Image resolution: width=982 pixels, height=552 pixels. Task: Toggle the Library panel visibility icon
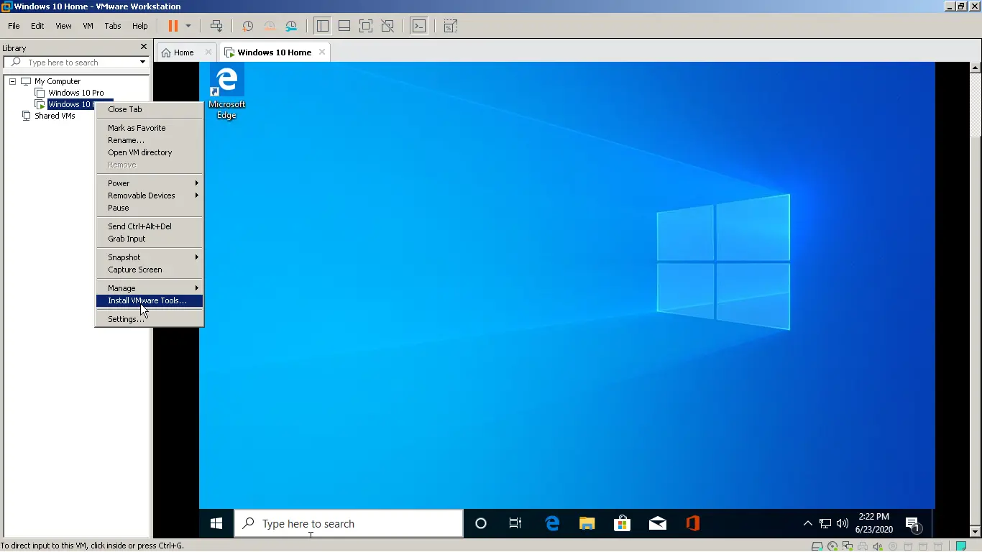pos(322,26)
